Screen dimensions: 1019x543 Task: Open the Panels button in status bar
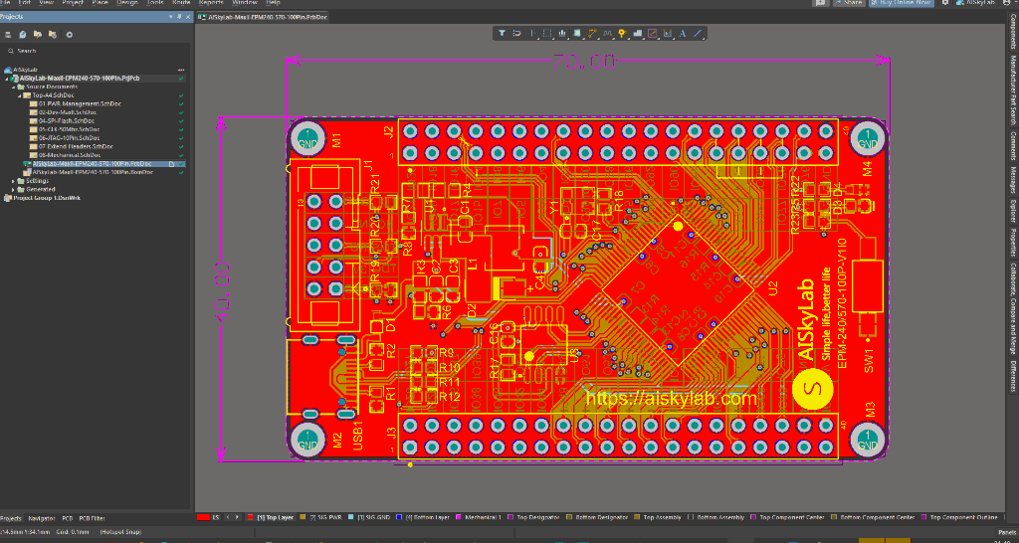tap(1005, 531)
